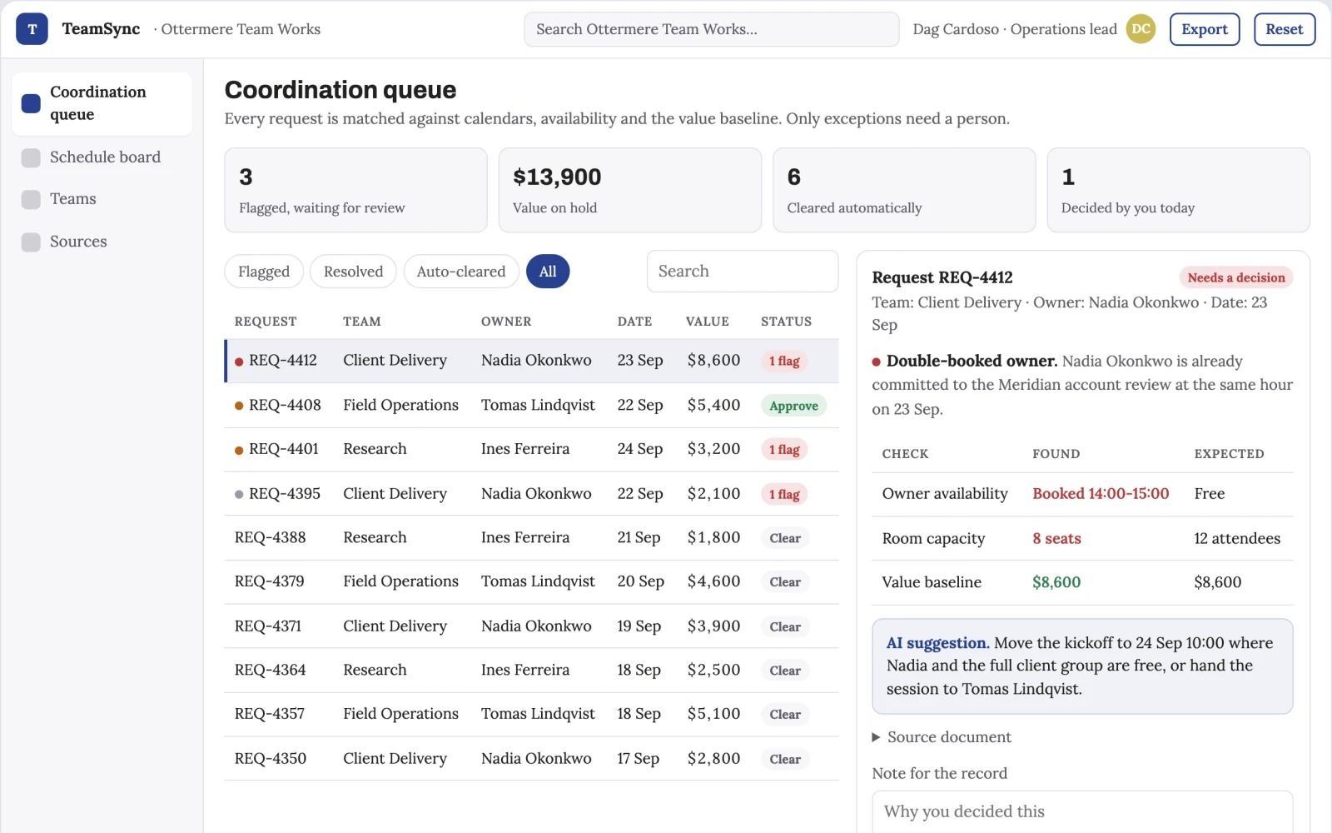Click the Why you decided this note box
Image resolution: width=1332 pixels, height=833 pixels.
point(1082,812)
